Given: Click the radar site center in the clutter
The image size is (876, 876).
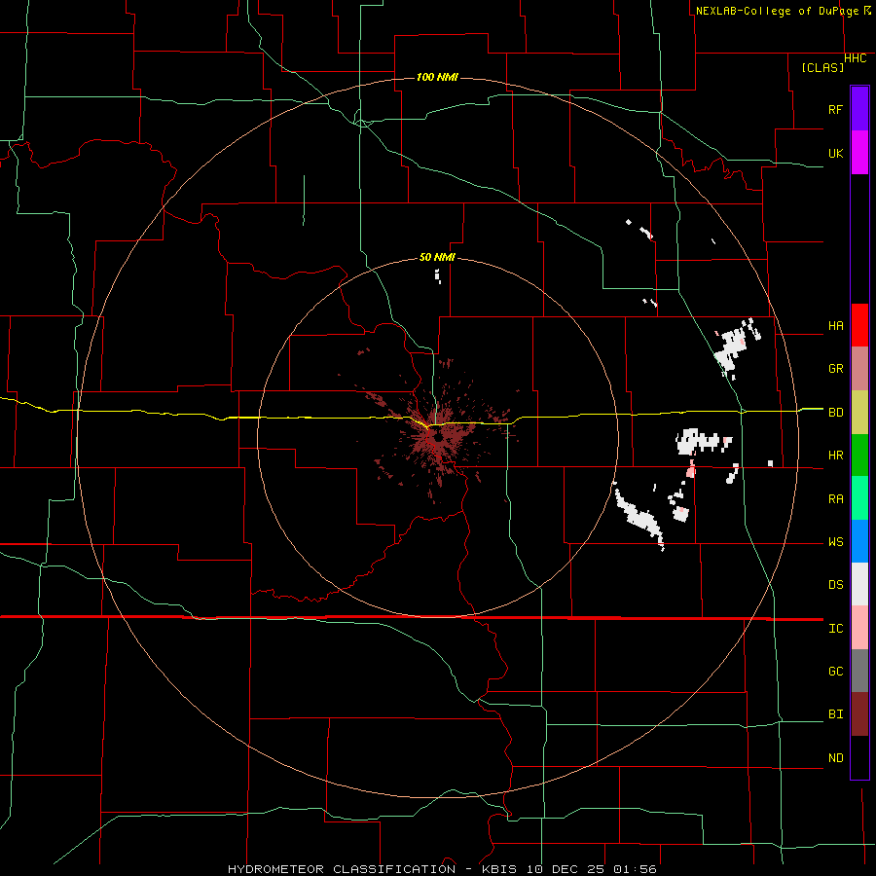Looking at the screenshot, I should pos(439,439).
